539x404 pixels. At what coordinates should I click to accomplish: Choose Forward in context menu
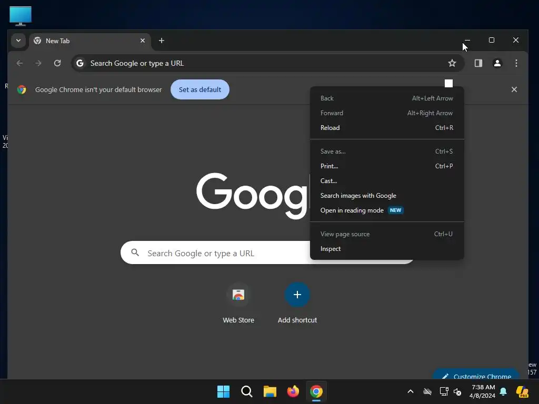click(x=387, y=113)
